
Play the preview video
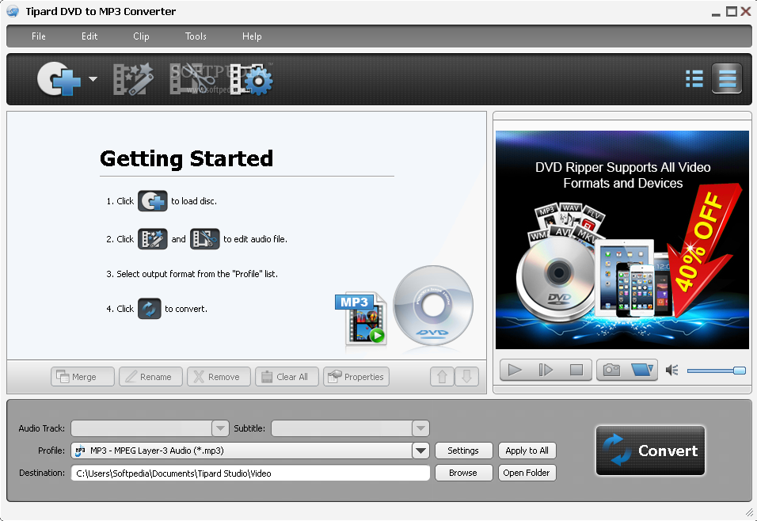(x=515, y=371)
